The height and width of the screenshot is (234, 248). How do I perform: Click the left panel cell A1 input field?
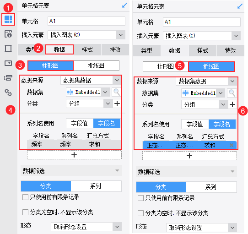pyautogui.click(x=86, y=21)
